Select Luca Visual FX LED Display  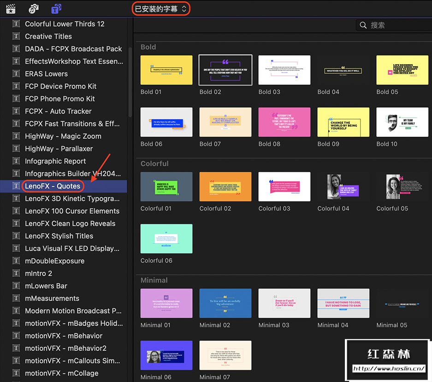pyautogui.click(x=63, y=249)
